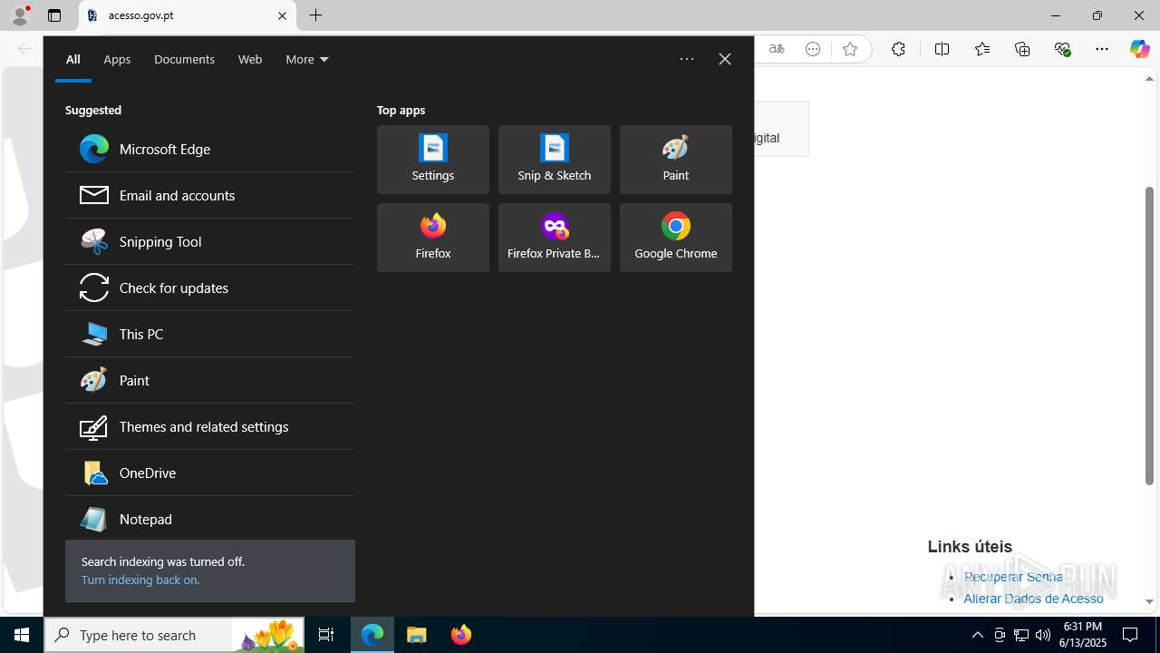
Task: Click scrollbar down arrow in Edge
Action: (x=1149, y=601)
